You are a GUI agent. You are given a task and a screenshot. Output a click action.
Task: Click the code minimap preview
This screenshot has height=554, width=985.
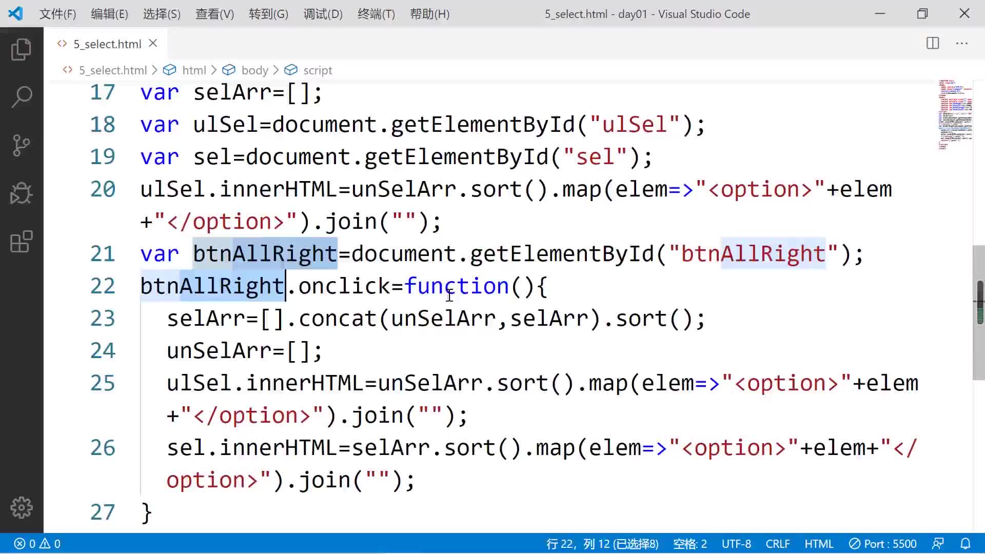click(x=954, y=114)
